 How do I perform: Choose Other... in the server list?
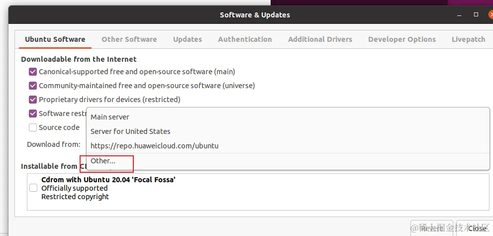[x=103, y=161]
